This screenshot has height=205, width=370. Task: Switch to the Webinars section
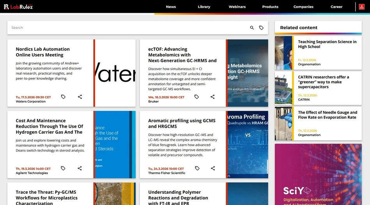coord(237,7)
